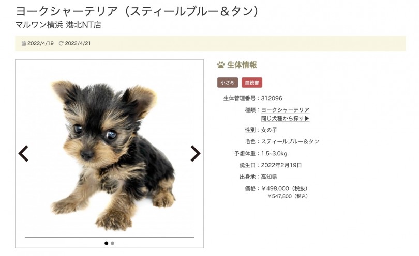Image resolution: width=419 pixels, height=256 pixels.
Task: Advance to next puppy photo arrow
Action: (196, 154)
